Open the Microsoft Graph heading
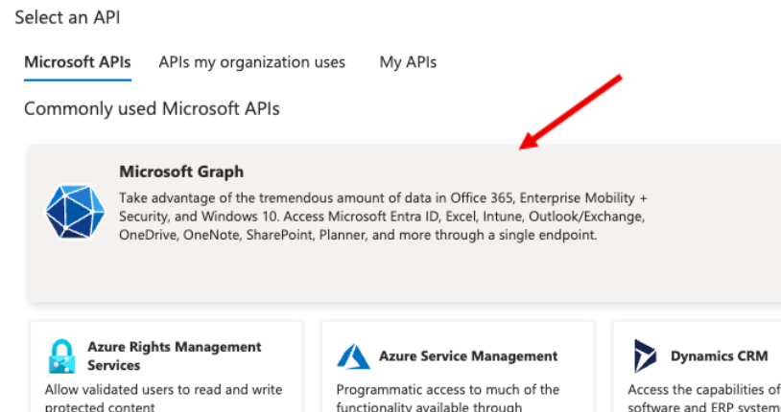This screenshot has height=412, width=781. tap(181, 172)
